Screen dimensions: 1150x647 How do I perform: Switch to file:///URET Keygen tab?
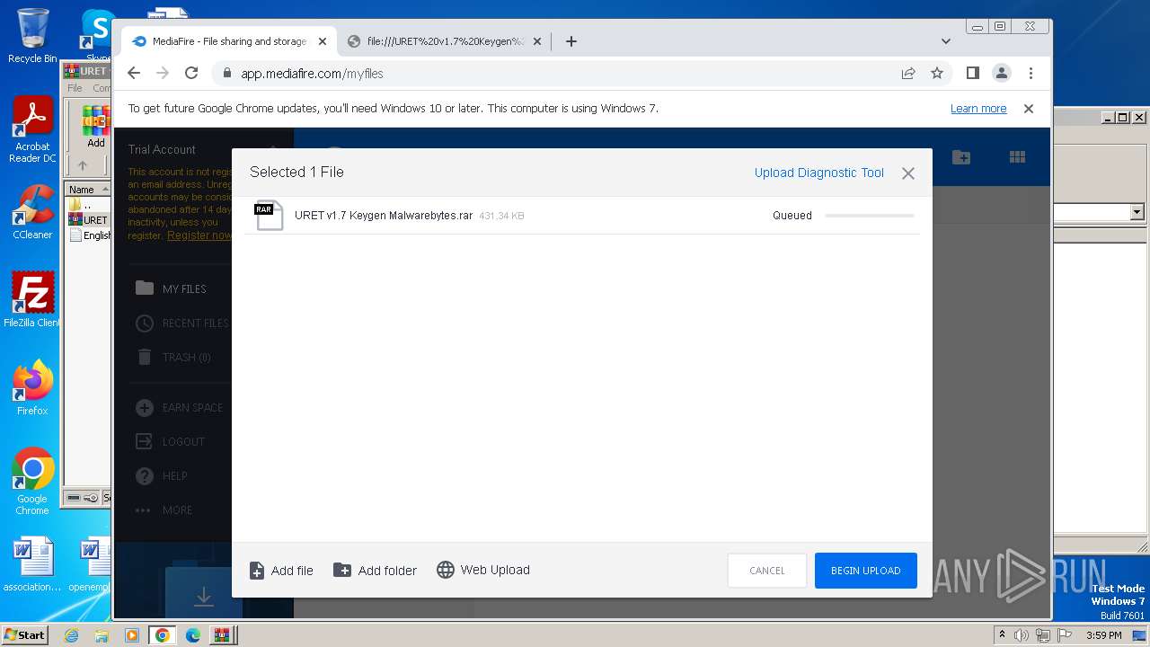tap(445, 41)
